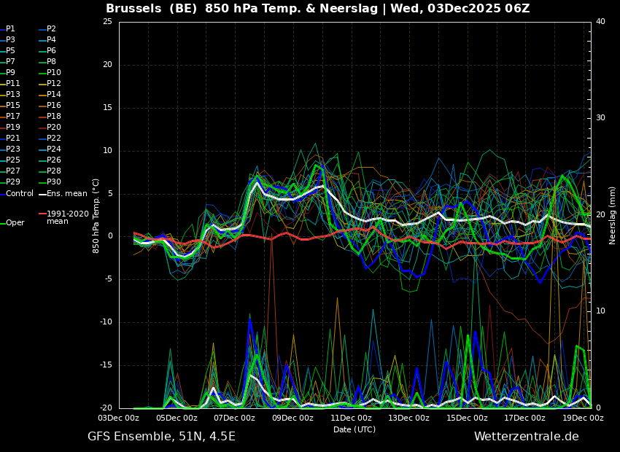Select the P10 legend label
The image size is (620, 452).
click(50, 72)
